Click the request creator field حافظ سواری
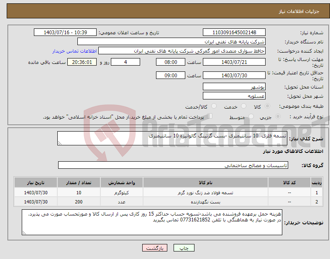This screenshot has height=259, width=330. click(x=182, y=51)
